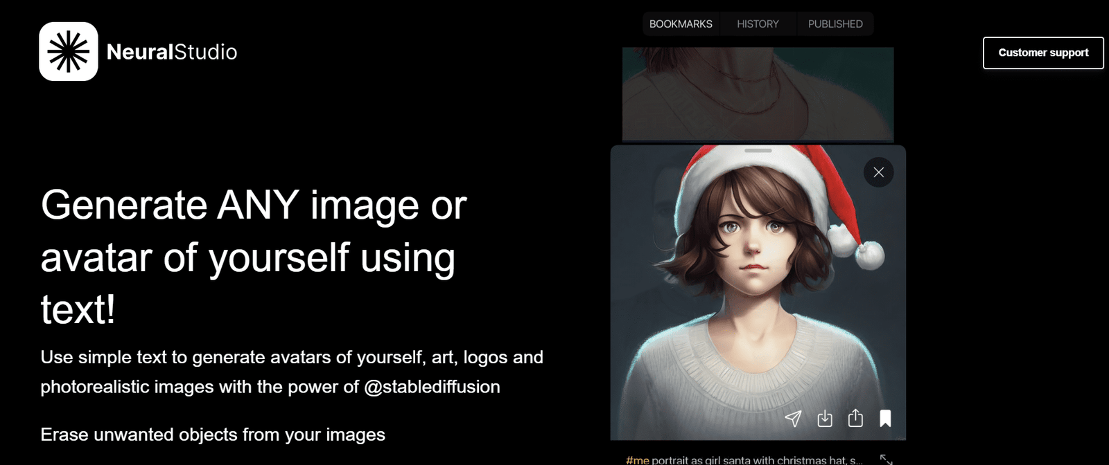Grab the drag handle atop the preview card

758,150
